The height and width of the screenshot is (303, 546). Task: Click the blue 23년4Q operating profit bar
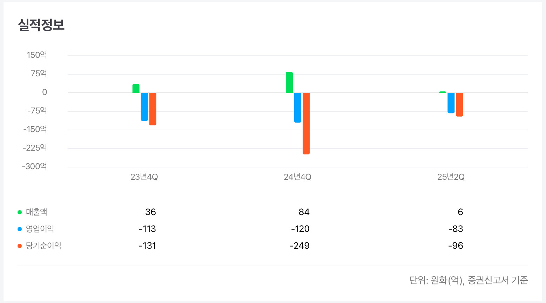pyautogui.click(x=144, y=106)
